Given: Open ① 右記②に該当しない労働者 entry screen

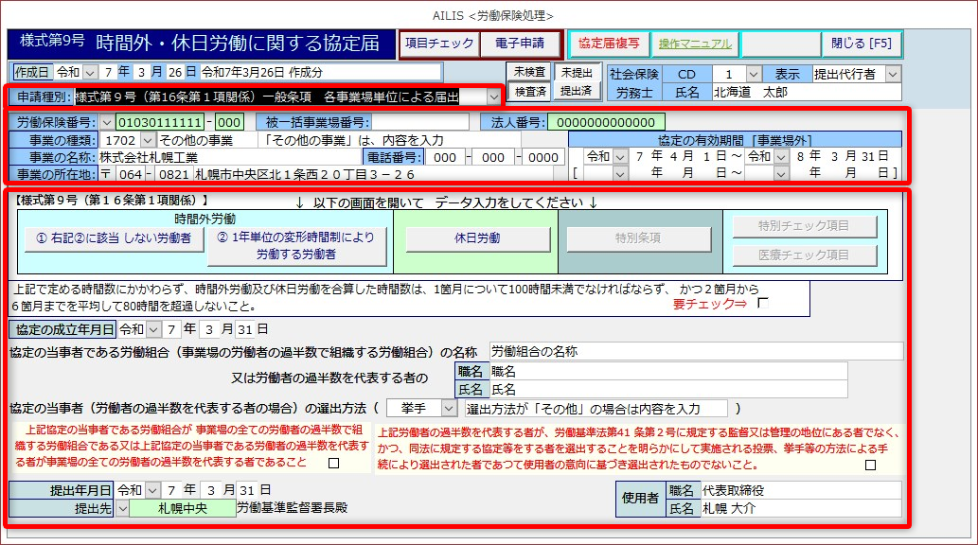Looking at the screenshot, I should [113, 238].
